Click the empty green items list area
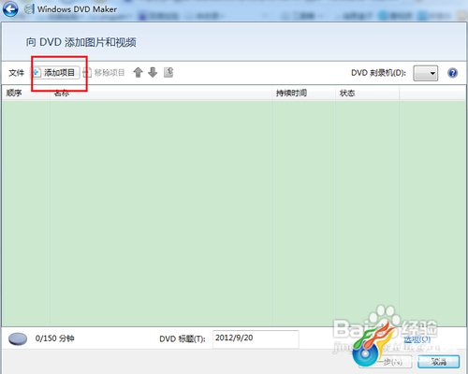 click(234, 213)
